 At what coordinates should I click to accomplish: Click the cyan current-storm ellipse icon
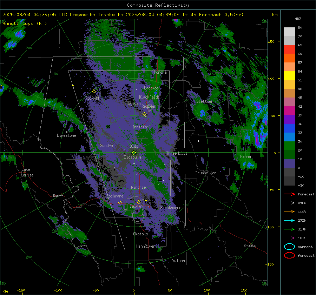tap(289, 247)
